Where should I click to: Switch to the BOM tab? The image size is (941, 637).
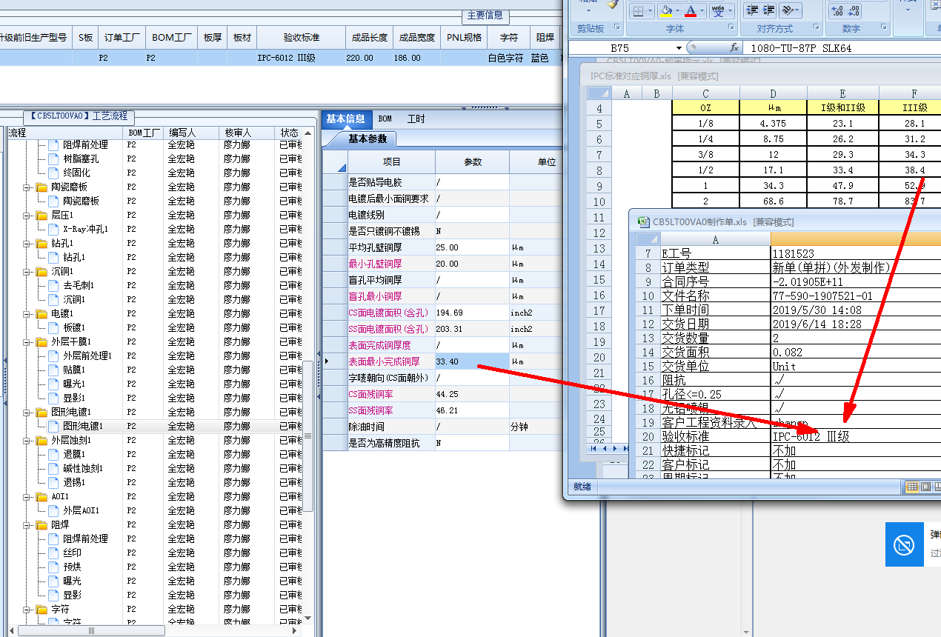click(x=385, y=119)
